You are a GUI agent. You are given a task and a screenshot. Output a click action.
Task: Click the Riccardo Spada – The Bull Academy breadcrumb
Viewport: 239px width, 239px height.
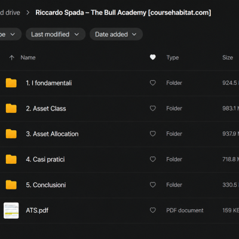[123, 13]
